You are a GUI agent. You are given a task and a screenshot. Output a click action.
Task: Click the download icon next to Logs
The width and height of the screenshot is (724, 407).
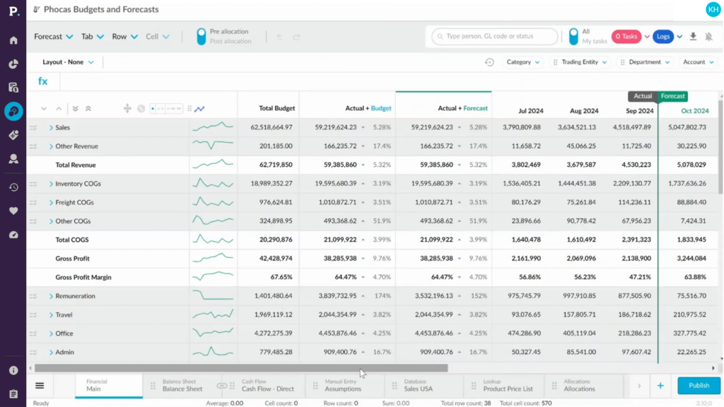(x=693, y=37)
